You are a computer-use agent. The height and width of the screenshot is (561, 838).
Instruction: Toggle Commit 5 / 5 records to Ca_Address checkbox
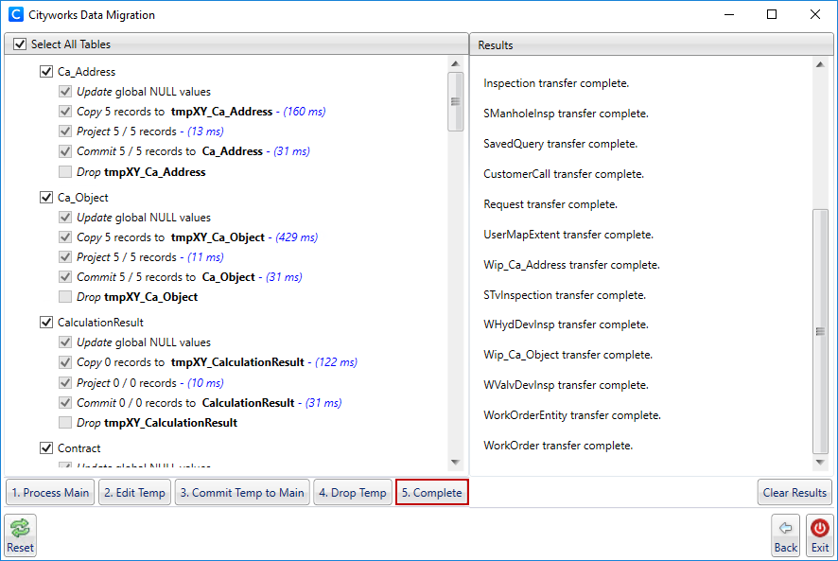pos(65,151)
